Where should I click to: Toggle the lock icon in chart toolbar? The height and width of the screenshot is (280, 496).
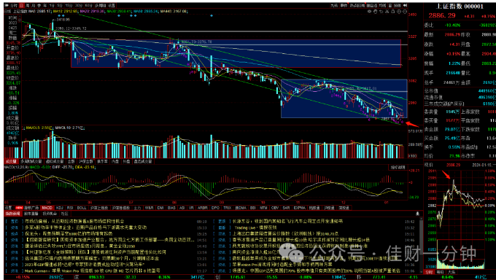pyautogui.click(x=393, y=11)
